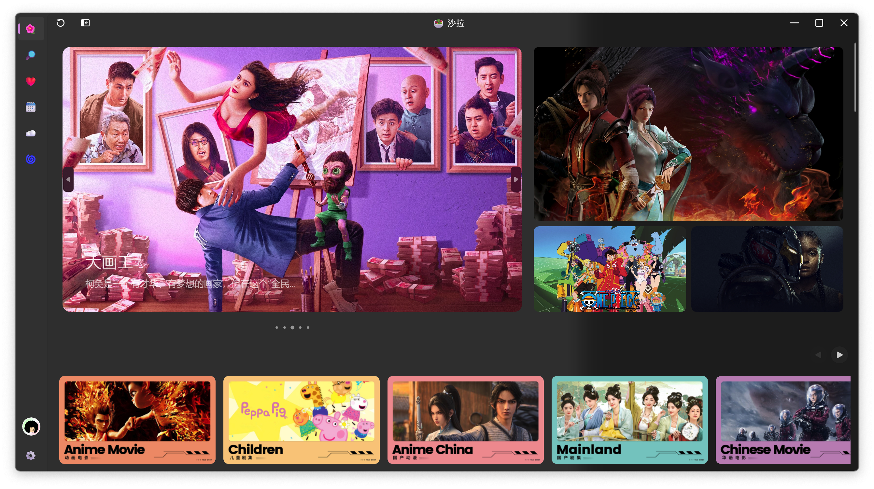Show the next featured banner

[x=516, y=179]
